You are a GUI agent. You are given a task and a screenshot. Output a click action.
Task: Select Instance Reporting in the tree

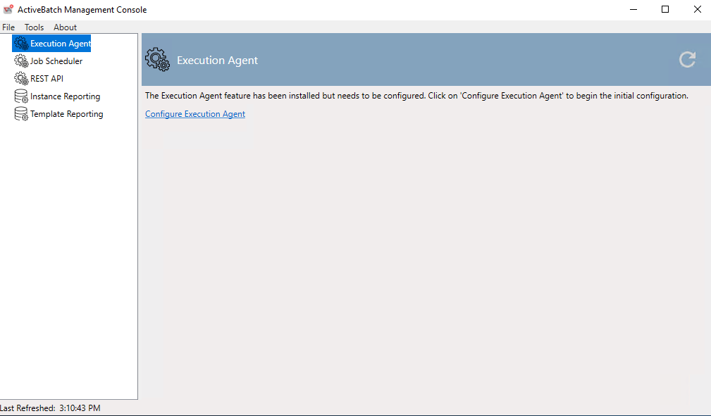pyautogui.click(x=66, y=96)
